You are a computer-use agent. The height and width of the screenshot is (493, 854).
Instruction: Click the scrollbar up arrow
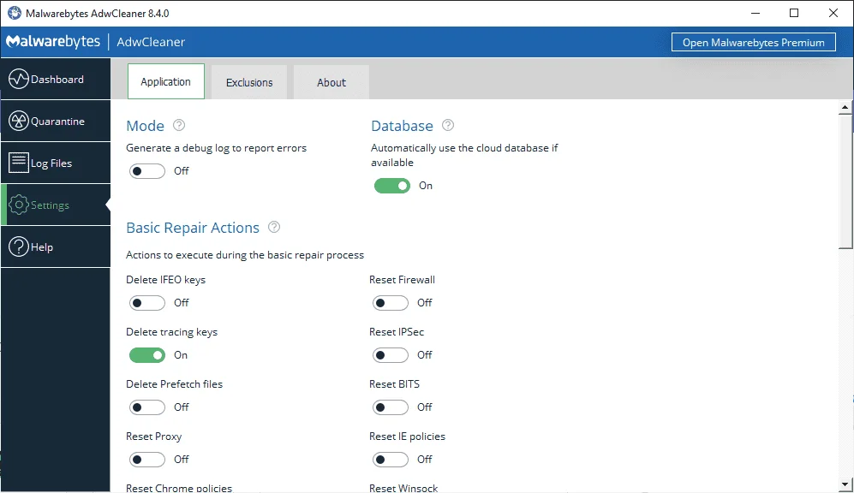[x=845, y=107]
